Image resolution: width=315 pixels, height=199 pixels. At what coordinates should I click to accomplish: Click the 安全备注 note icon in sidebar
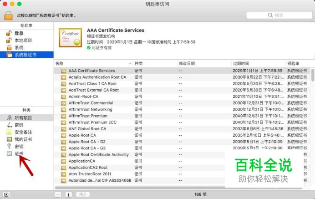9,132
